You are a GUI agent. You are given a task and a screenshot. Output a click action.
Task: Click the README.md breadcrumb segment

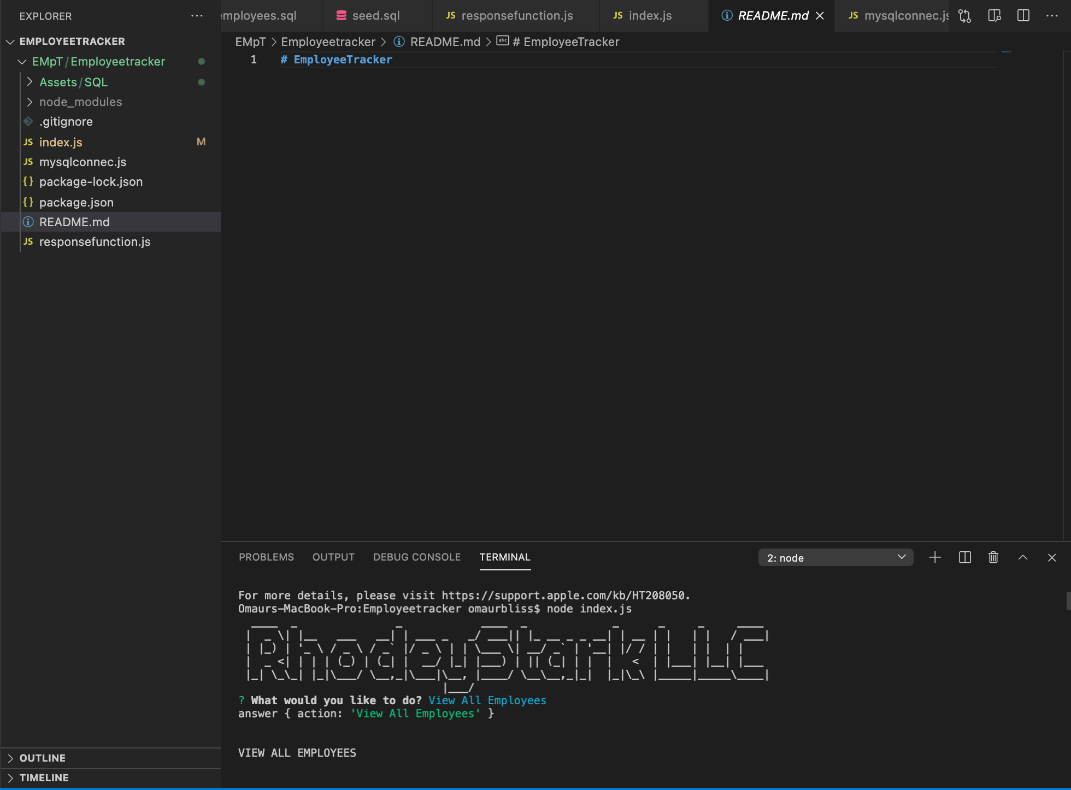445,42
